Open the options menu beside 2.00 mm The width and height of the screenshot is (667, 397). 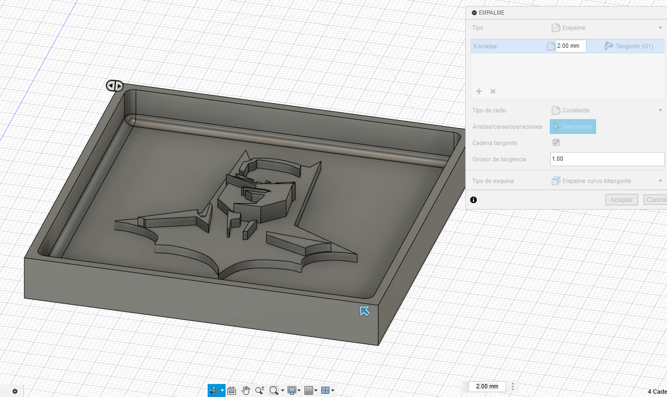click(x=513, y=386)
